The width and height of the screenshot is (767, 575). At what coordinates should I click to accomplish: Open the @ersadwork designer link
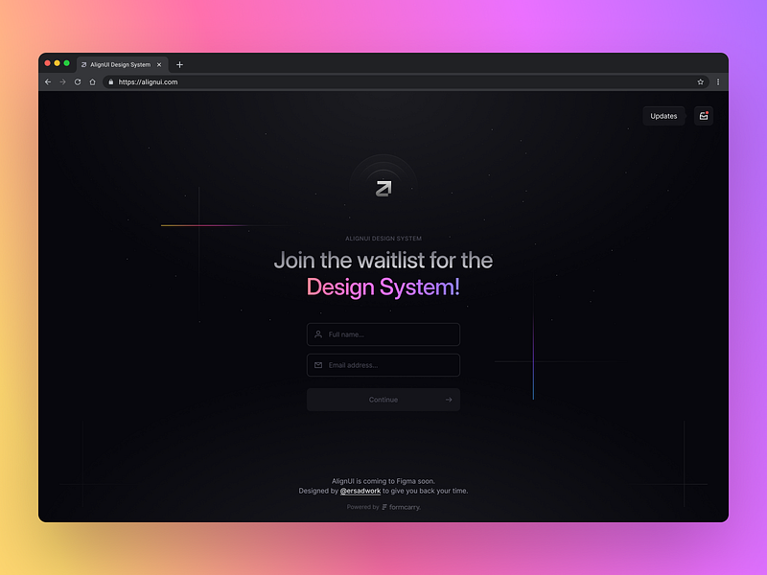(360, 490)
